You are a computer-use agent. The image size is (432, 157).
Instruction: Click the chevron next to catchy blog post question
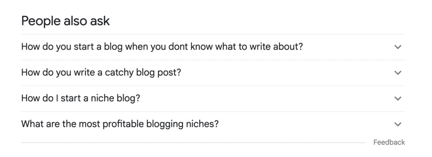(x=397, y=73)
